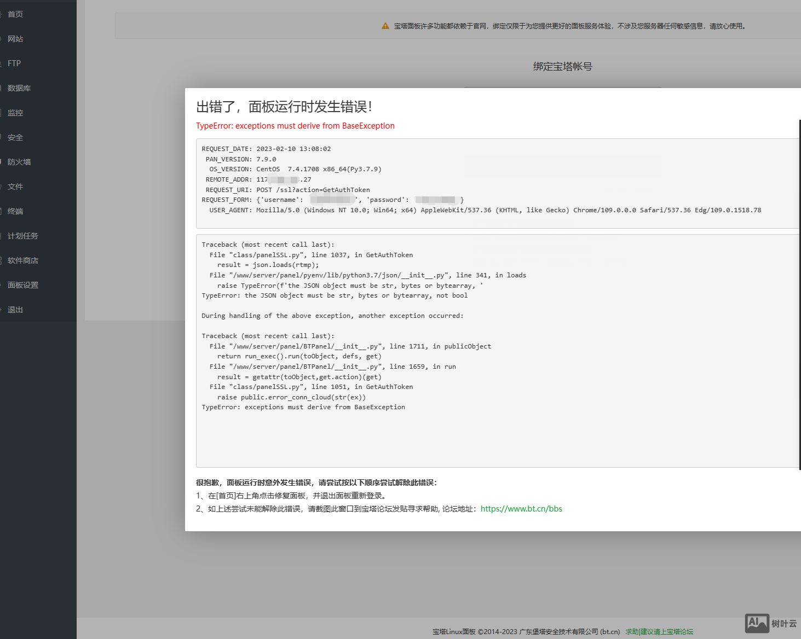801x639 pixels.
Task: Click the REMOTE_ADDR line
Action: [x=258, y=179]
